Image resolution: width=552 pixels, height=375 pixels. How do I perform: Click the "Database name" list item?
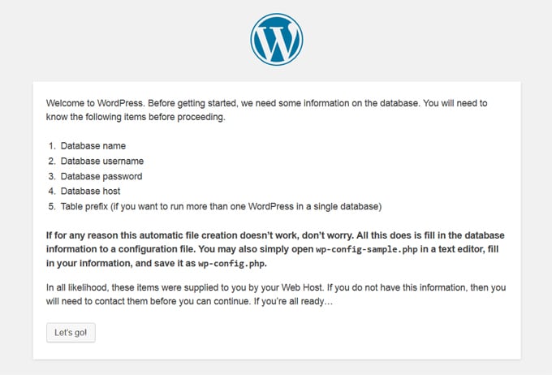[93, 147]
